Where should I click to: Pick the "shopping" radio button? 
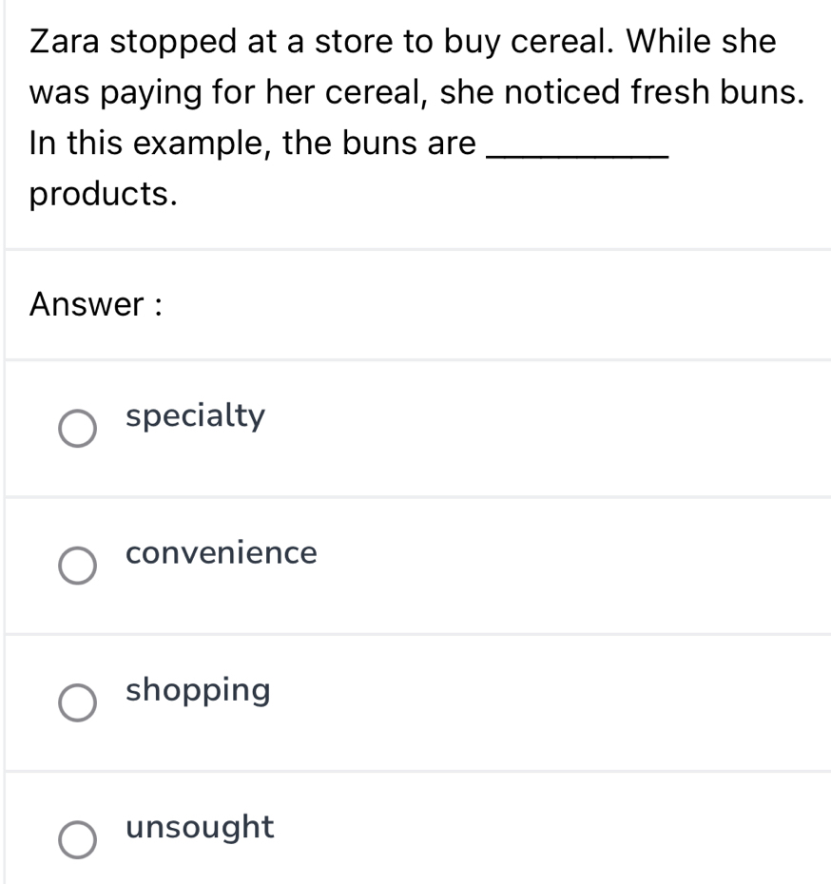[x=78, y=703]
